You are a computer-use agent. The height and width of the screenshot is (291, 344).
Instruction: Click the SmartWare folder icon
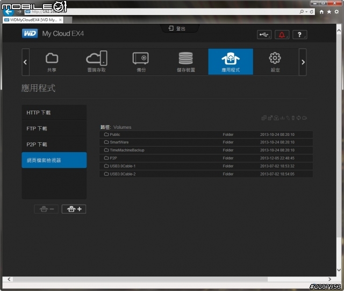click(x=106, y=142)
